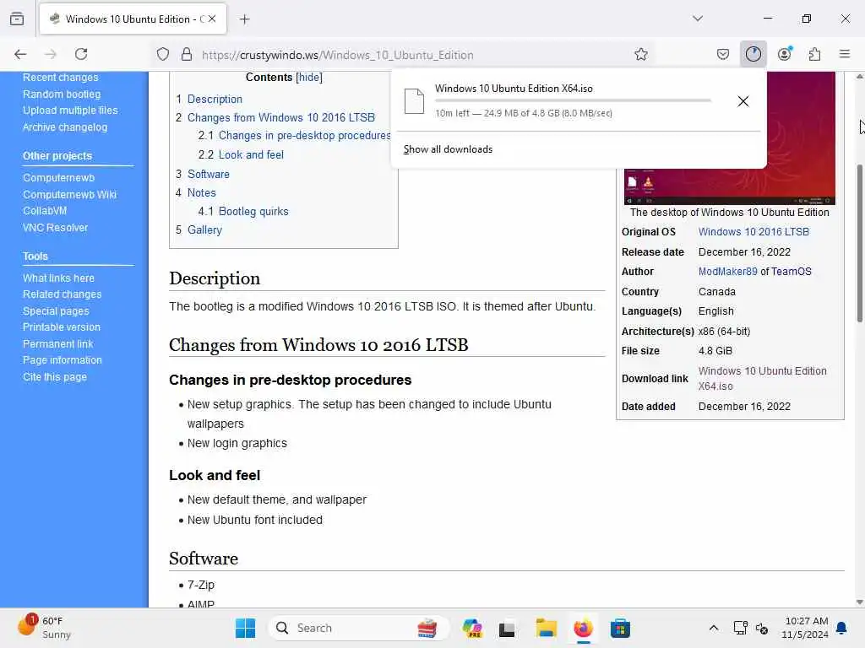Show hidden system tray icons
The height and width of the screenshot is (648, 865).
pyautogui.click(x=713, y=628)
